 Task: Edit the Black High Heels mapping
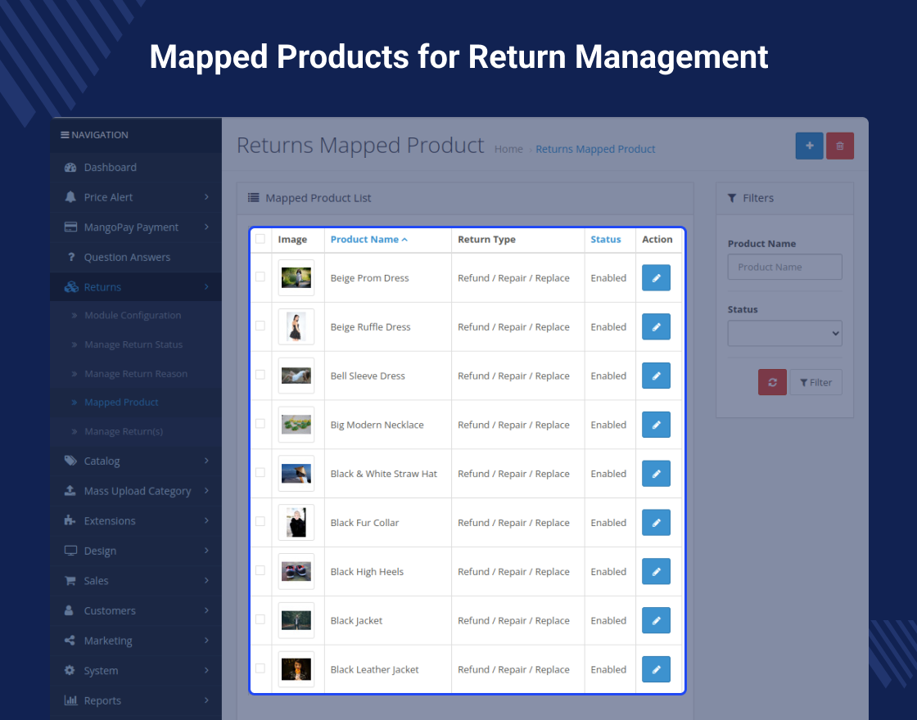pos(656,572)
